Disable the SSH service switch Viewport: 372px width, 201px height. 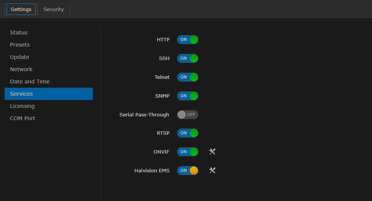[x=188, y=59]
